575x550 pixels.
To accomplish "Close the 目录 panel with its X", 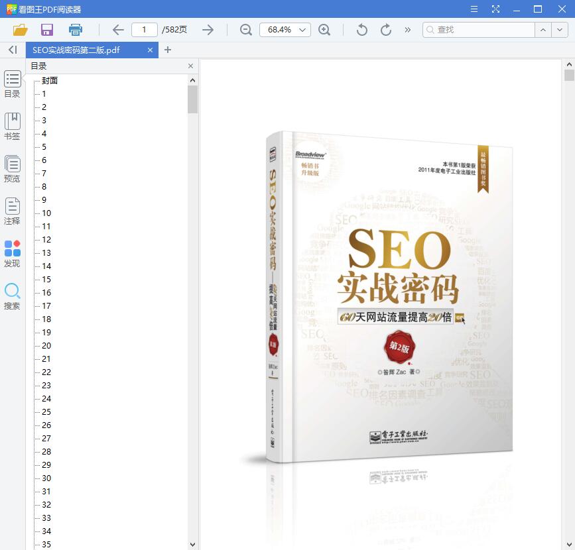I will tap(190, 66).
